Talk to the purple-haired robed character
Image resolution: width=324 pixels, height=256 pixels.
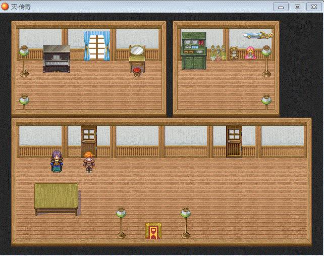pyautogui.click(x=57, y=162)
